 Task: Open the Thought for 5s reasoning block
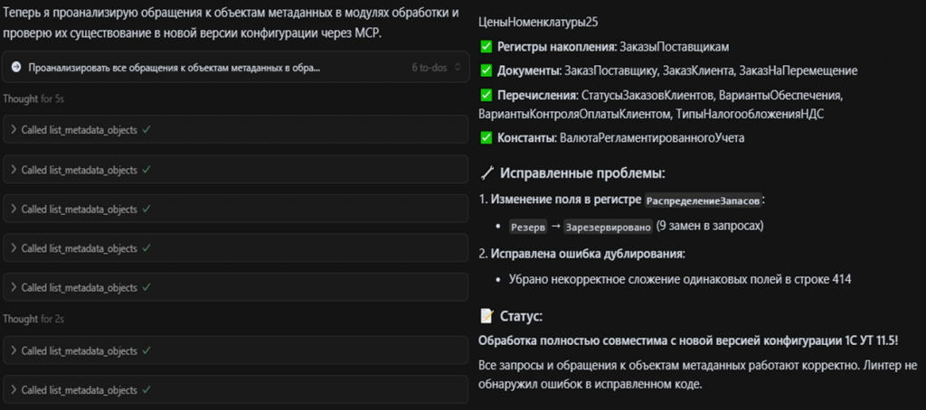point(33,98)
